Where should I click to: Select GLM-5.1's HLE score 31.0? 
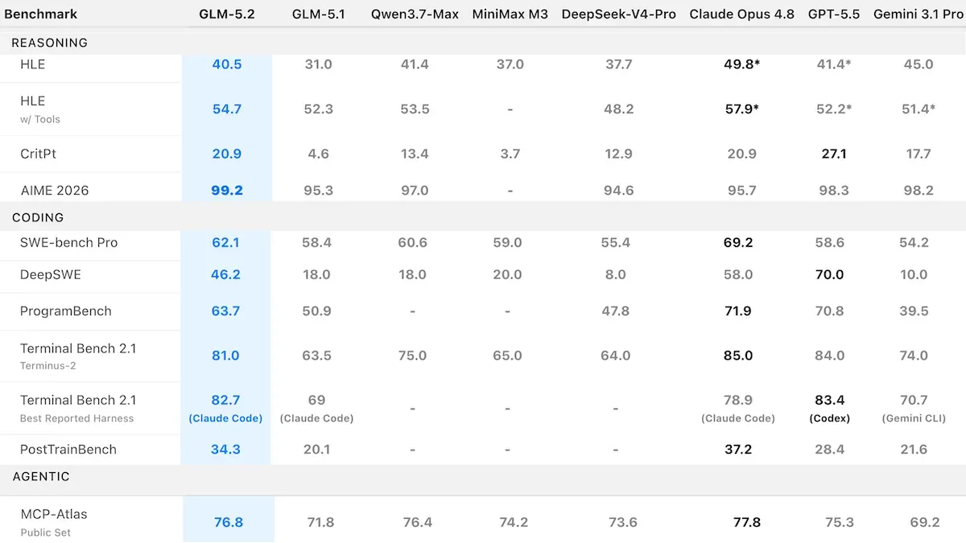(318, 64)
